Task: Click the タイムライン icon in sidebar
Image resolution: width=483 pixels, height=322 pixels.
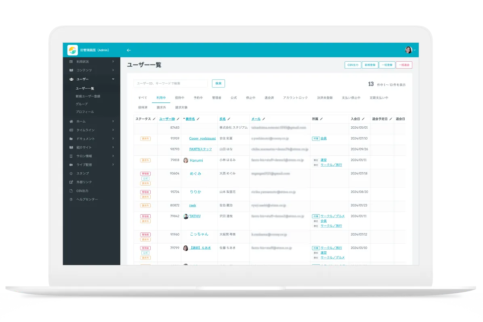Action: (71, 130)
